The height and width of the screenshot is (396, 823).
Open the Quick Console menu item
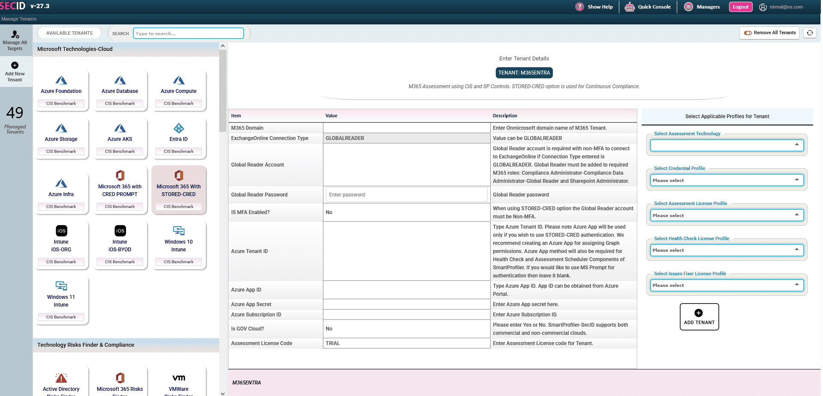coord(654,7)
